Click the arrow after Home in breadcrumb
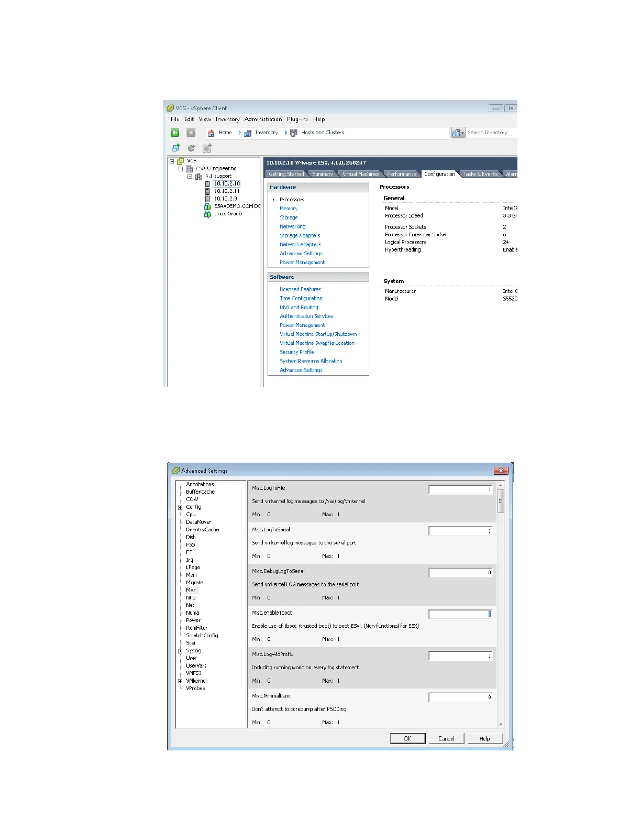Screen dimensions: 641x830 tap(240, 133)
